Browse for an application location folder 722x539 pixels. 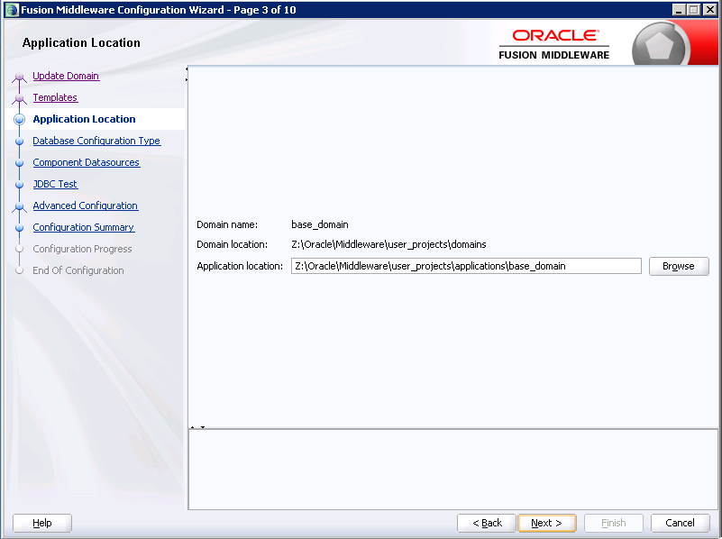point(679,266)
